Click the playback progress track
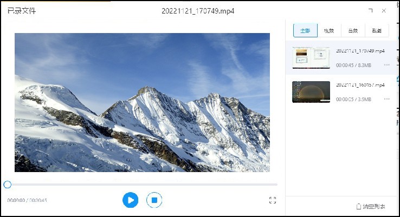400x217 pixels. tap(144, 185)
